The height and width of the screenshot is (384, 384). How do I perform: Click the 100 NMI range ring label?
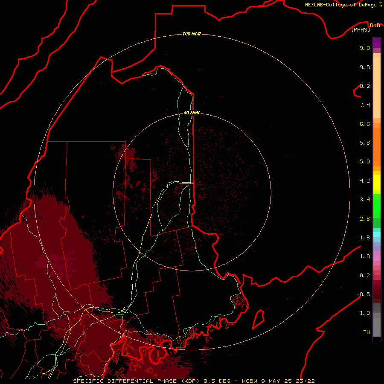[x=192, y=34]
